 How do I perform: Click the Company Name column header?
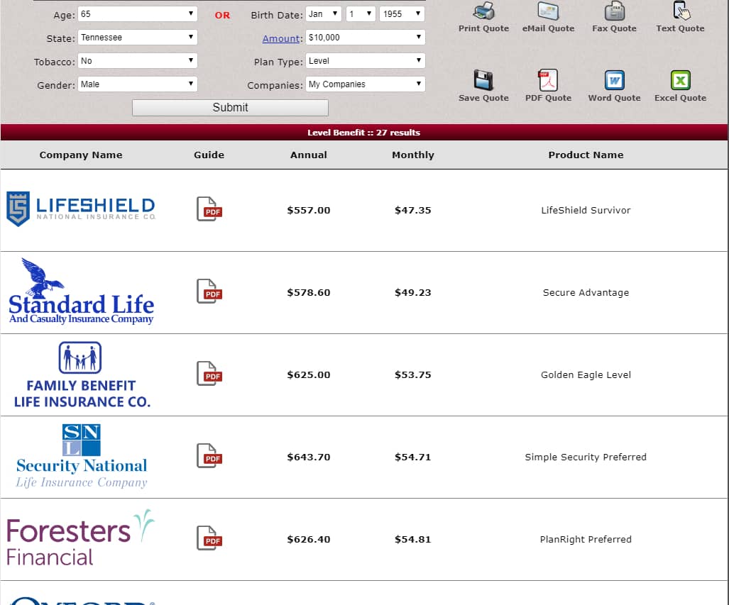click(81, 155)
